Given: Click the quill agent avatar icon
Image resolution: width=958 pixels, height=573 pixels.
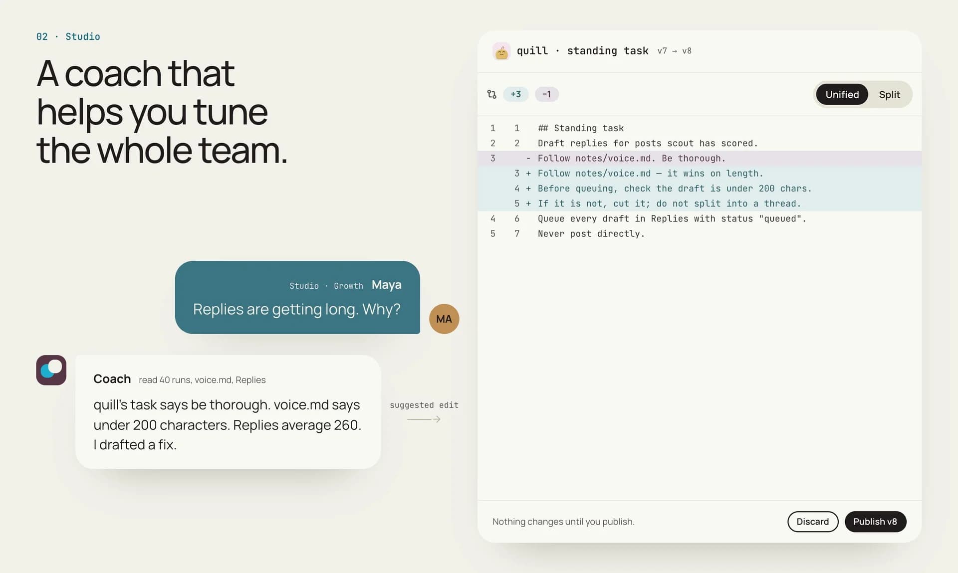Looking at the screenshot, I should 501,51.
